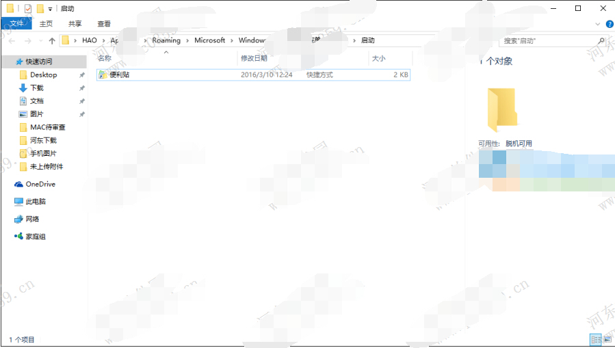
Task: Open the 查看 ribbon tab
Action: [x=104, y=24]
